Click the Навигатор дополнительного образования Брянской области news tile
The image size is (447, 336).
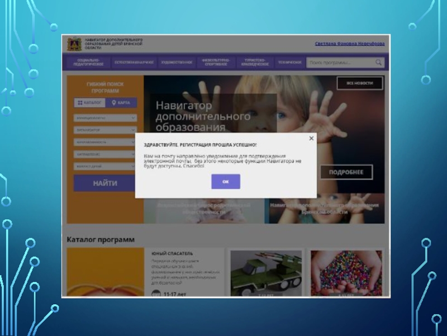[325, 209]
